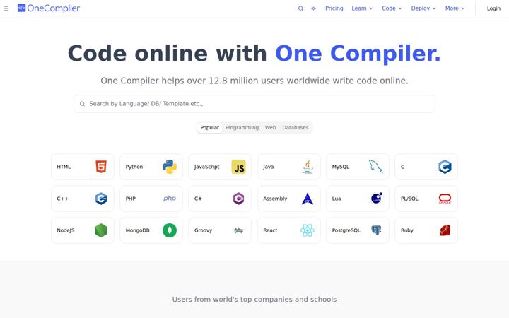This screenshot has height=318, width=509.
Task: Open the hamburger sidebar menu
Action: pos(6,8)
